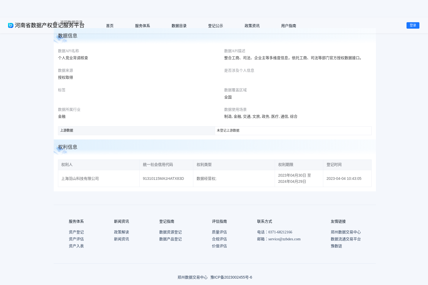Screen dimensions: 428x285
Task: Open the 服务体系 navigation item
Action: pos(143,26)
